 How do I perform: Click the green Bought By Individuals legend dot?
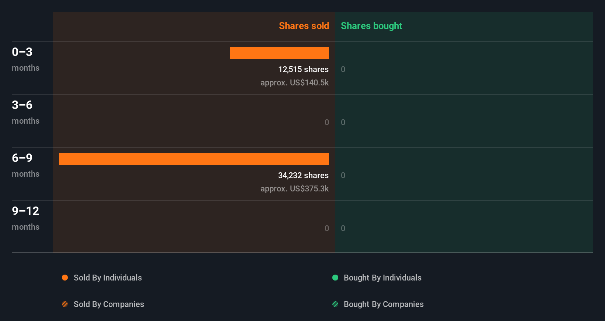point(335,278)
